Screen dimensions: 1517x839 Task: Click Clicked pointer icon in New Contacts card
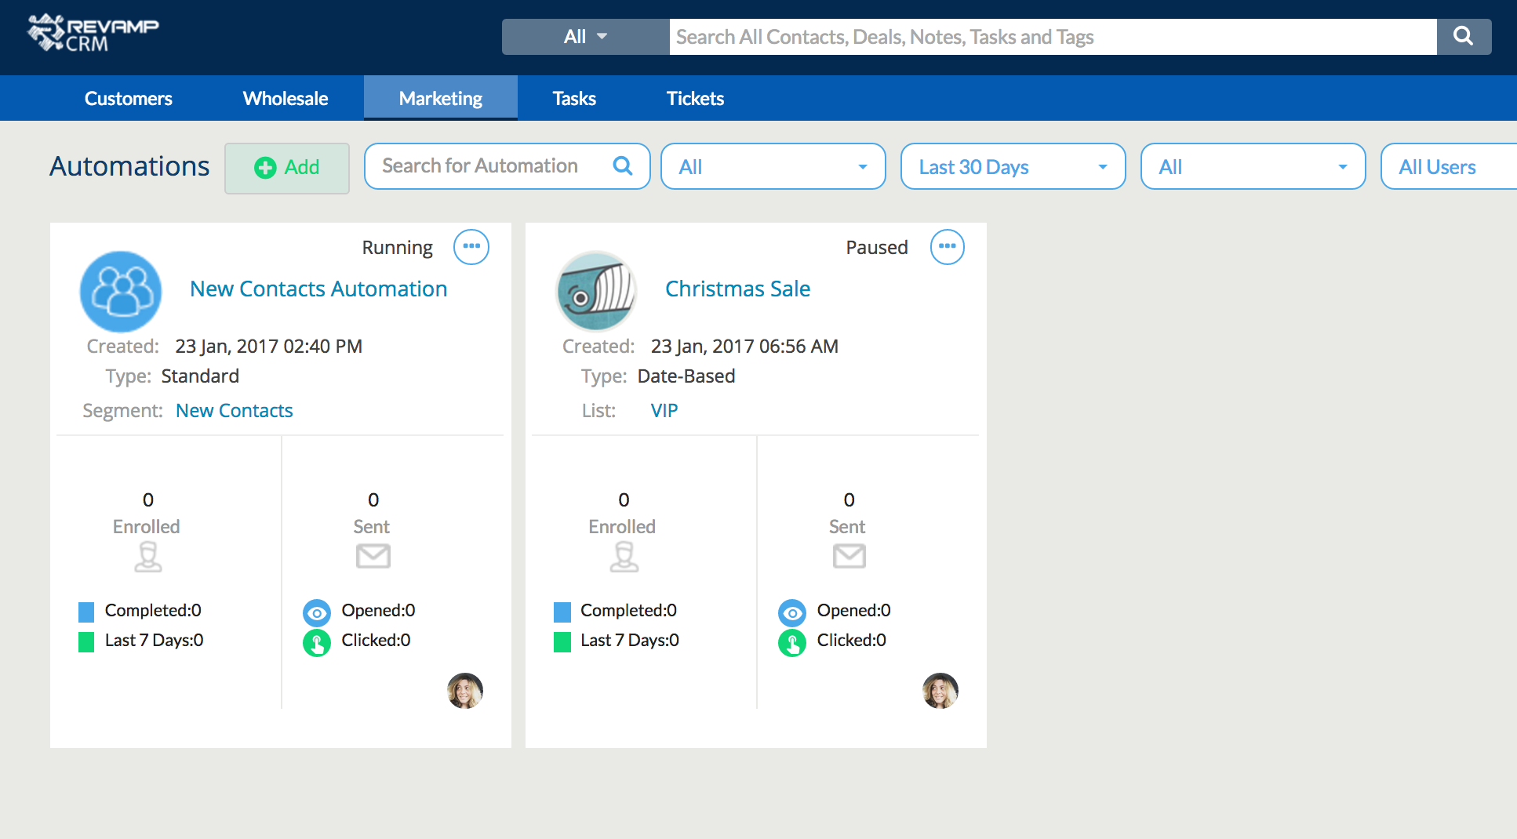tap(317, 643)
